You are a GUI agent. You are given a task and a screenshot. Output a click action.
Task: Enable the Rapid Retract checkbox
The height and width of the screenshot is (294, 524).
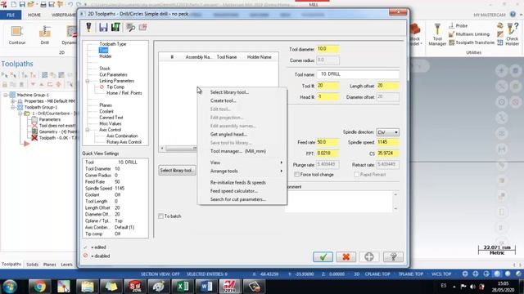[357, 174]
